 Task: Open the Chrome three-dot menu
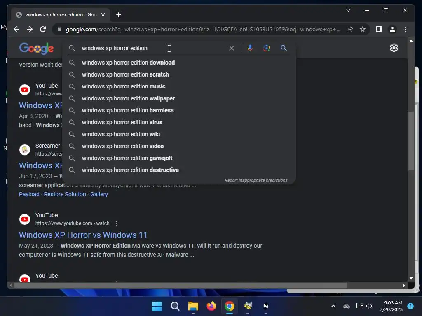pos(406,29)
